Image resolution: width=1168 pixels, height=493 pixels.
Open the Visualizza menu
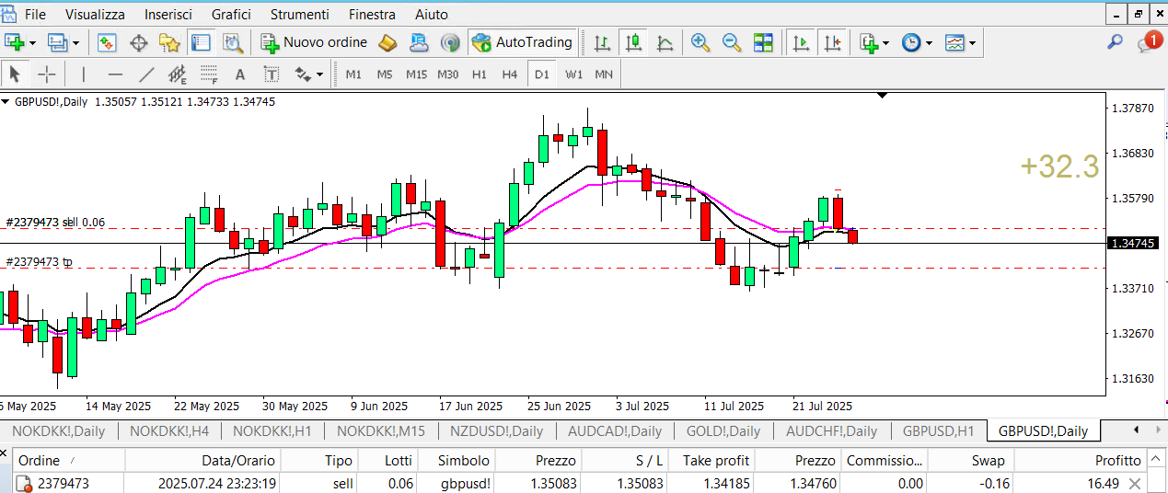coord(96,15)
